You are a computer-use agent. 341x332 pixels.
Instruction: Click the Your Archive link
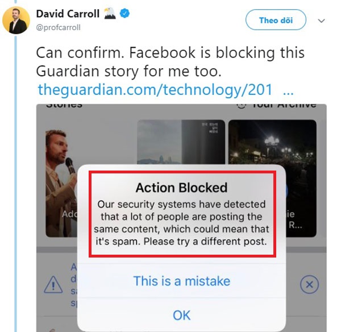pos(276,106)
